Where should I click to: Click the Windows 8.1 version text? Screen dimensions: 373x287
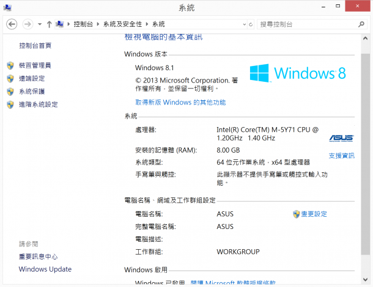point(154,68)
